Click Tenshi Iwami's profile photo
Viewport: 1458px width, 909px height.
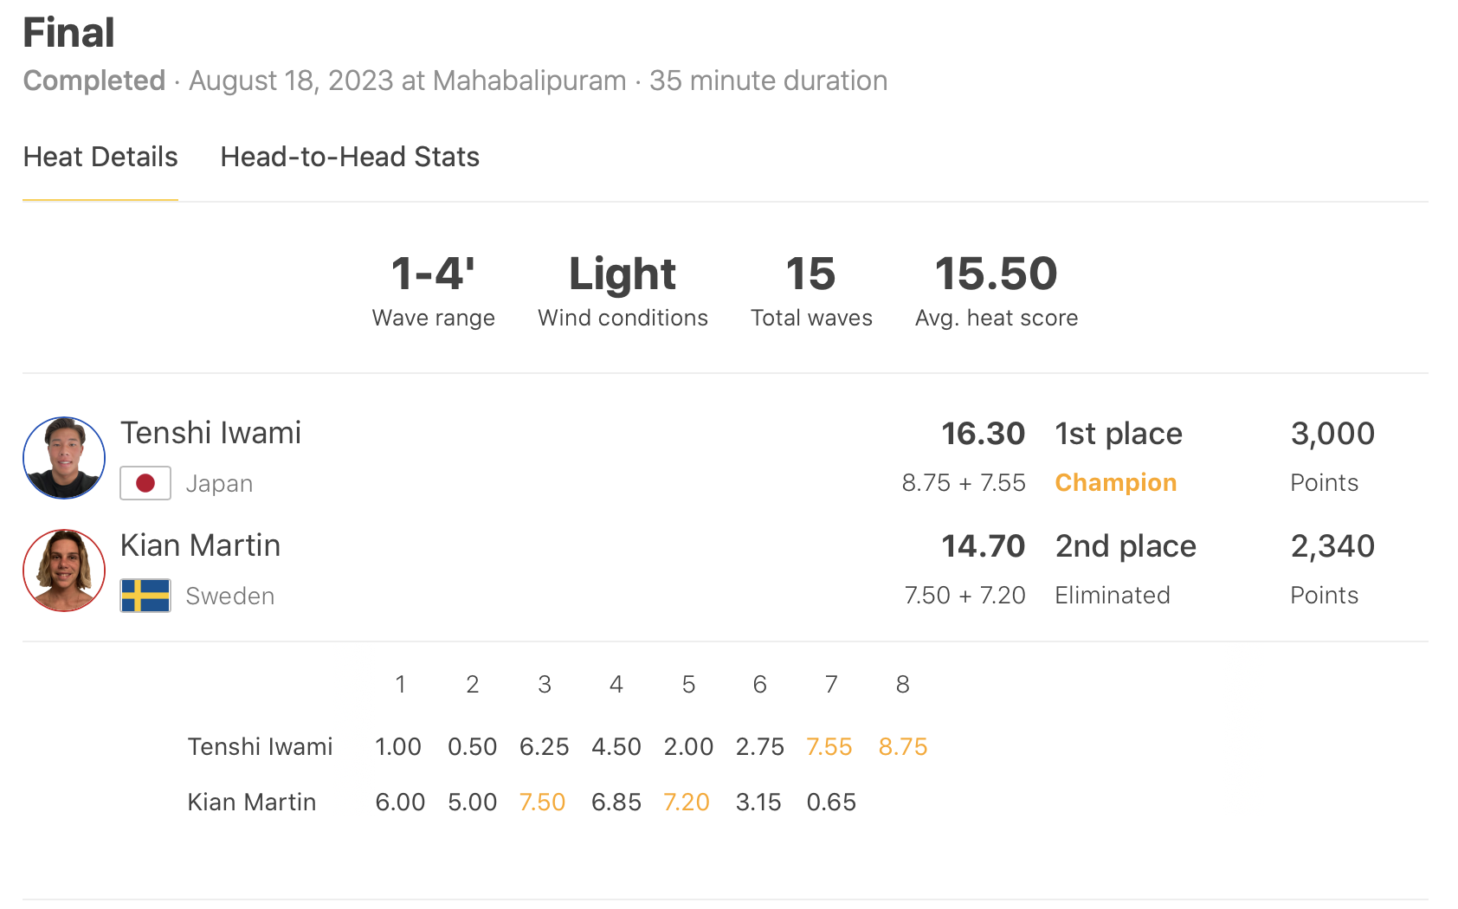tap(64, 458)
